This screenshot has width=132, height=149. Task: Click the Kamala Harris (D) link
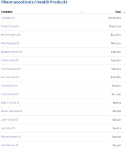(10, 77)
